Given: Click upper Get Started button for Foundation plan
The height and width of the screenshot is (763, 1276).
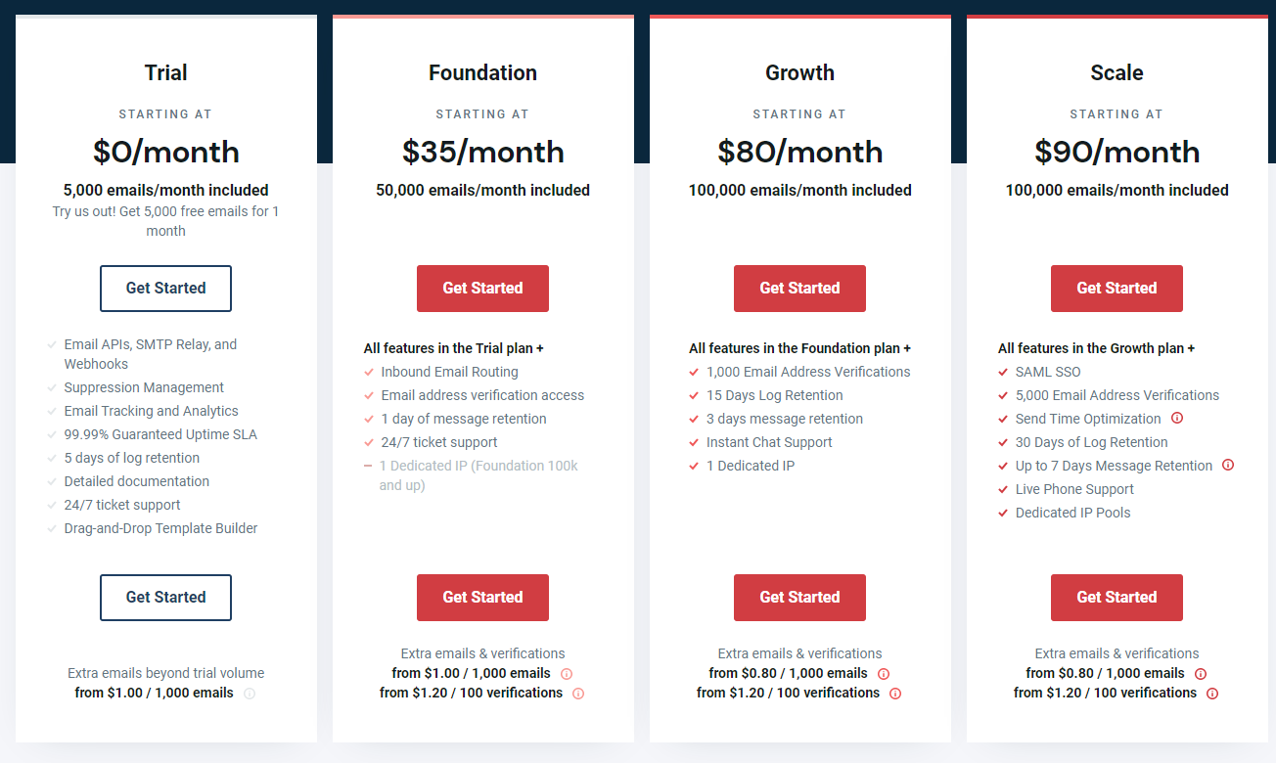Looking at the screenshot, I should pos(482,289).
